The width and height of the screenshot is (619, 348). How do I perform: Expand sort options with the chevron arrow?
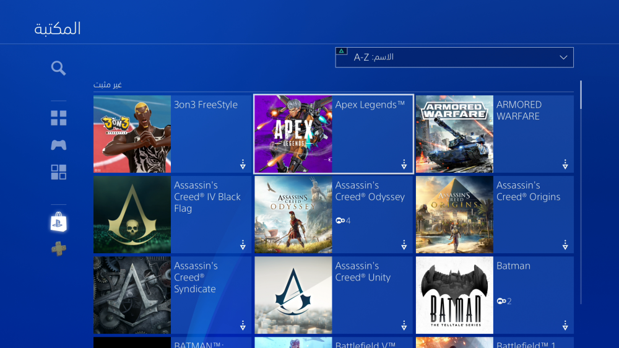pos(563,58)
